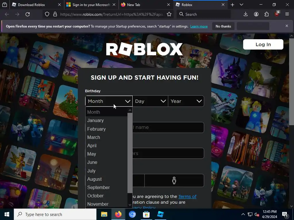
Task: Choose January from month list
Action: point(107,121)
